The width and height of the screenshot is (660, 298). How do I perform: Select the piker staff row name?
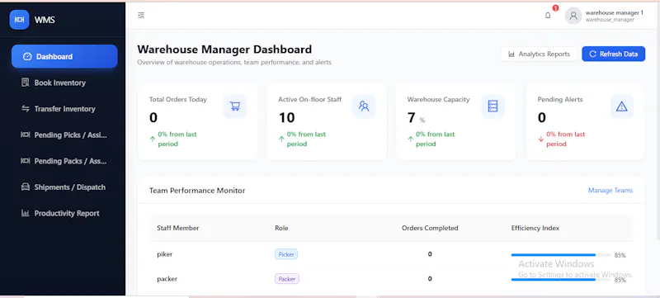(164, 253)
